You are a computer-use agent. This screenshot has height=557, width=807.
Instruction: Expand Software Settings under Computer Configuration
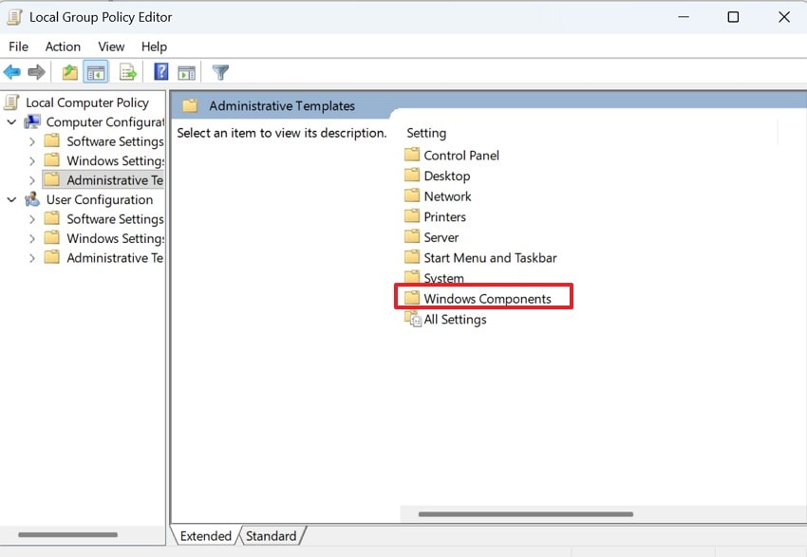point(32,141)
